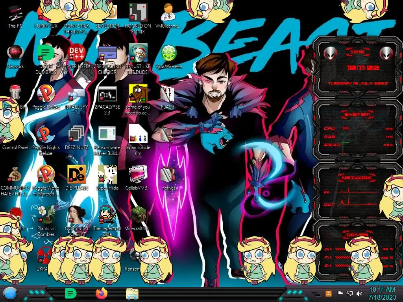403x302 pixels.
Task: Open the 2PACALYPSE 2.3 console shortcut
Action: click(107, 100)
